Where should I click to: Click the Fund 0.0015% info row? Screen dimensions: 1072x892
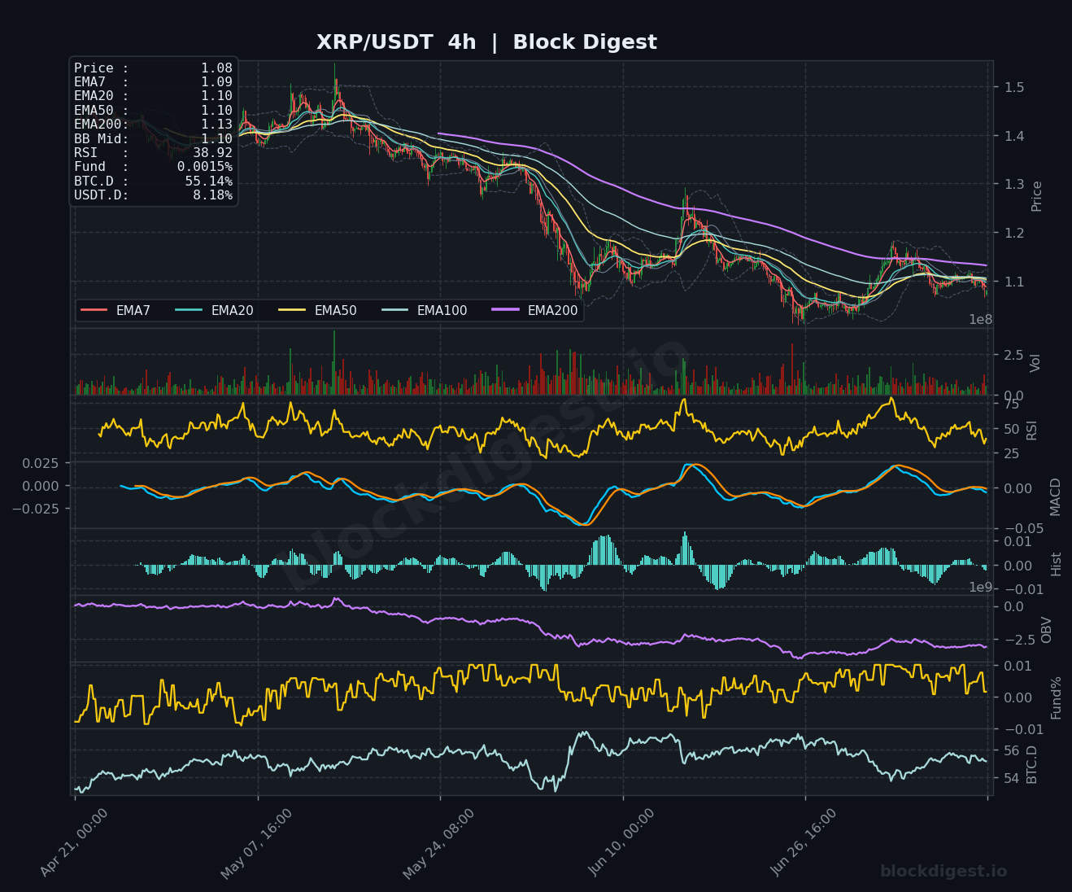click(x=153, y=167)
